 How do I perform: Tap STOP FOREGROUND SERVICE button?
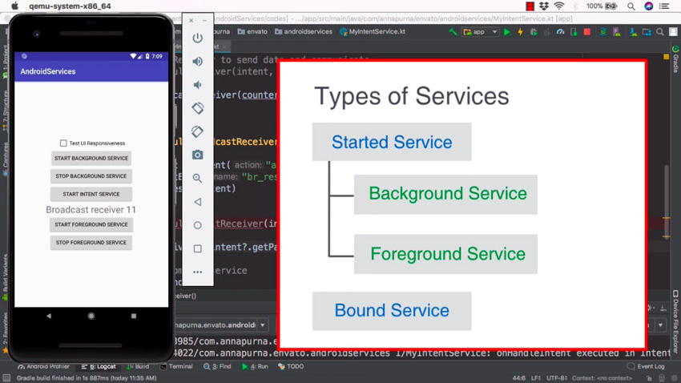point(91,243)
